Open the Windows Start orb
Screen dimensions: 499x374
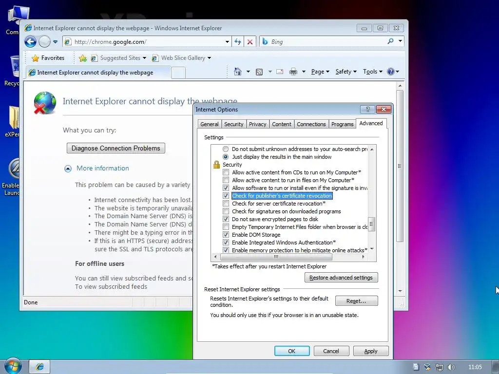[13, 366]
